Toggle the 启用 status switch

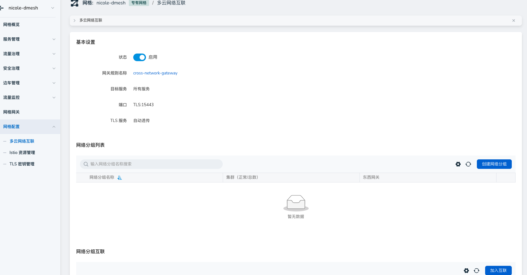(139, 57)
